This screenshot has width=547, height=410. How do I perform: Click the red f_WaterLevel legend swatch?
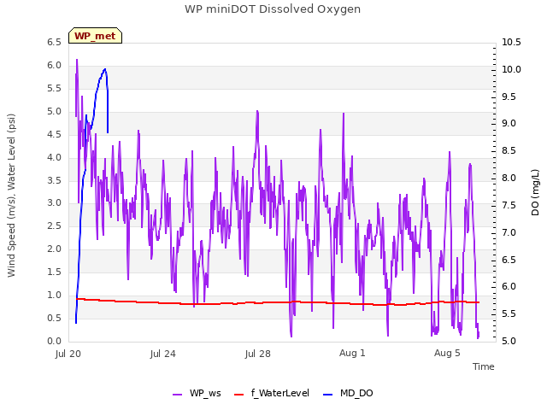tap(238, 395)
